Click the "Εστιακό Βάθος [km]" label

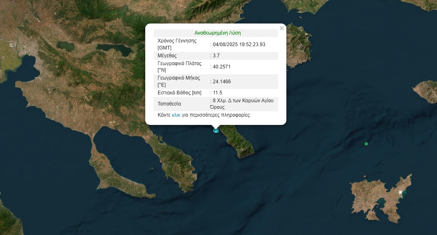pos(180,93)
